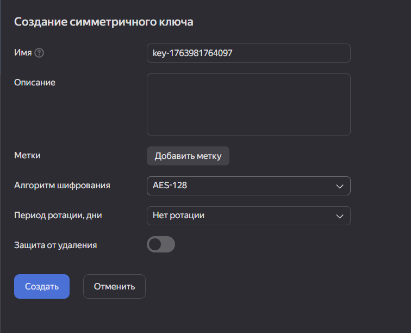The image size is (411, 333).
Task: Click the Метки field label
Action: pyautogui.click(x=27, y=156)
